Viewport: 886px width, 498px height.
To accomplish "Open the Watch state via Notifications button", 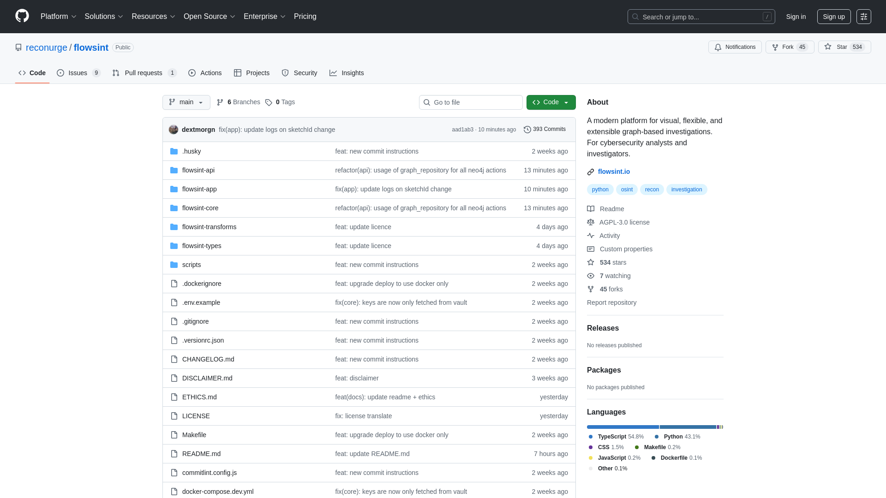I will (x=735, y=47).
